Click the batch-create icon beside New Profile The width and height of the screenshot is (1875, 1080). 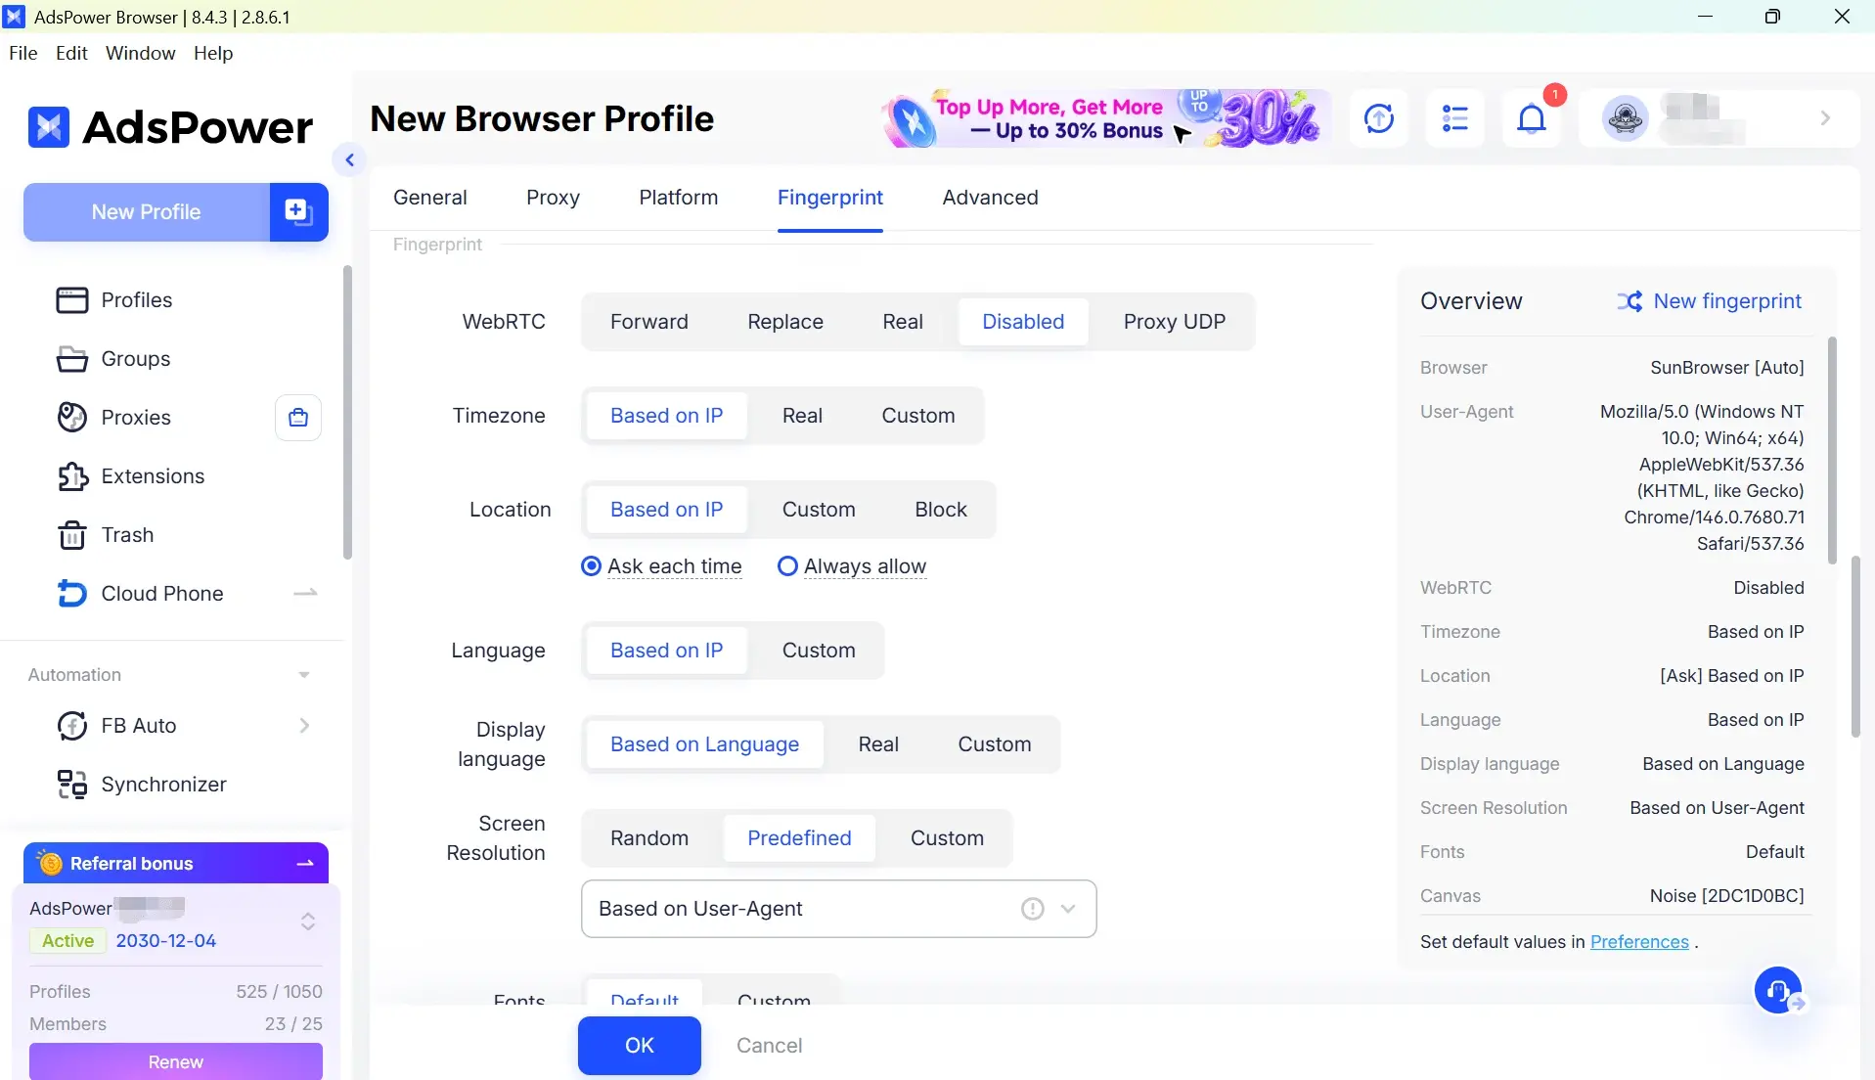pyautogui.click(x=298, y=211)
